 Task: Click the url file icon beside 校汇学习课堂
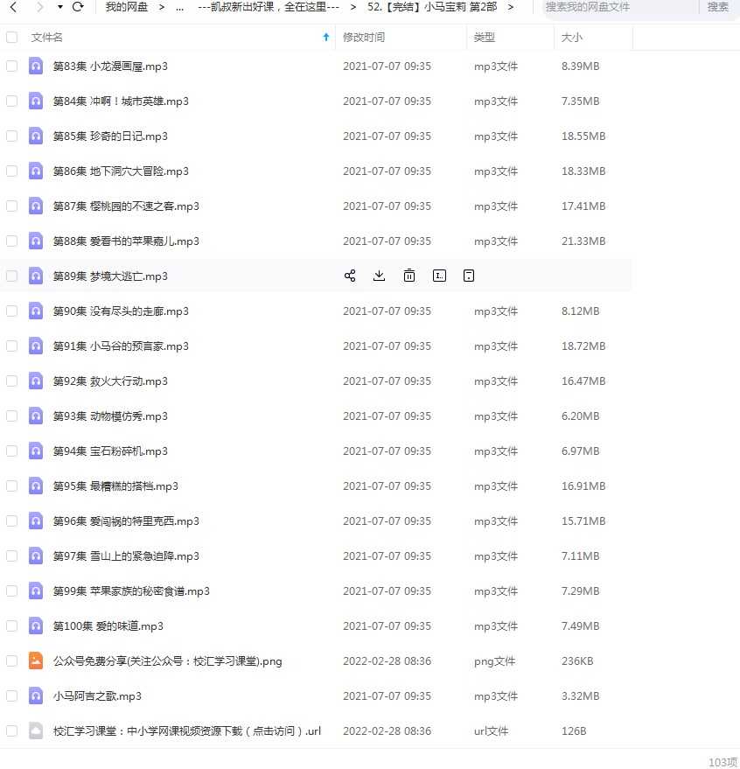pyautogui.click(x=35, y=731)
